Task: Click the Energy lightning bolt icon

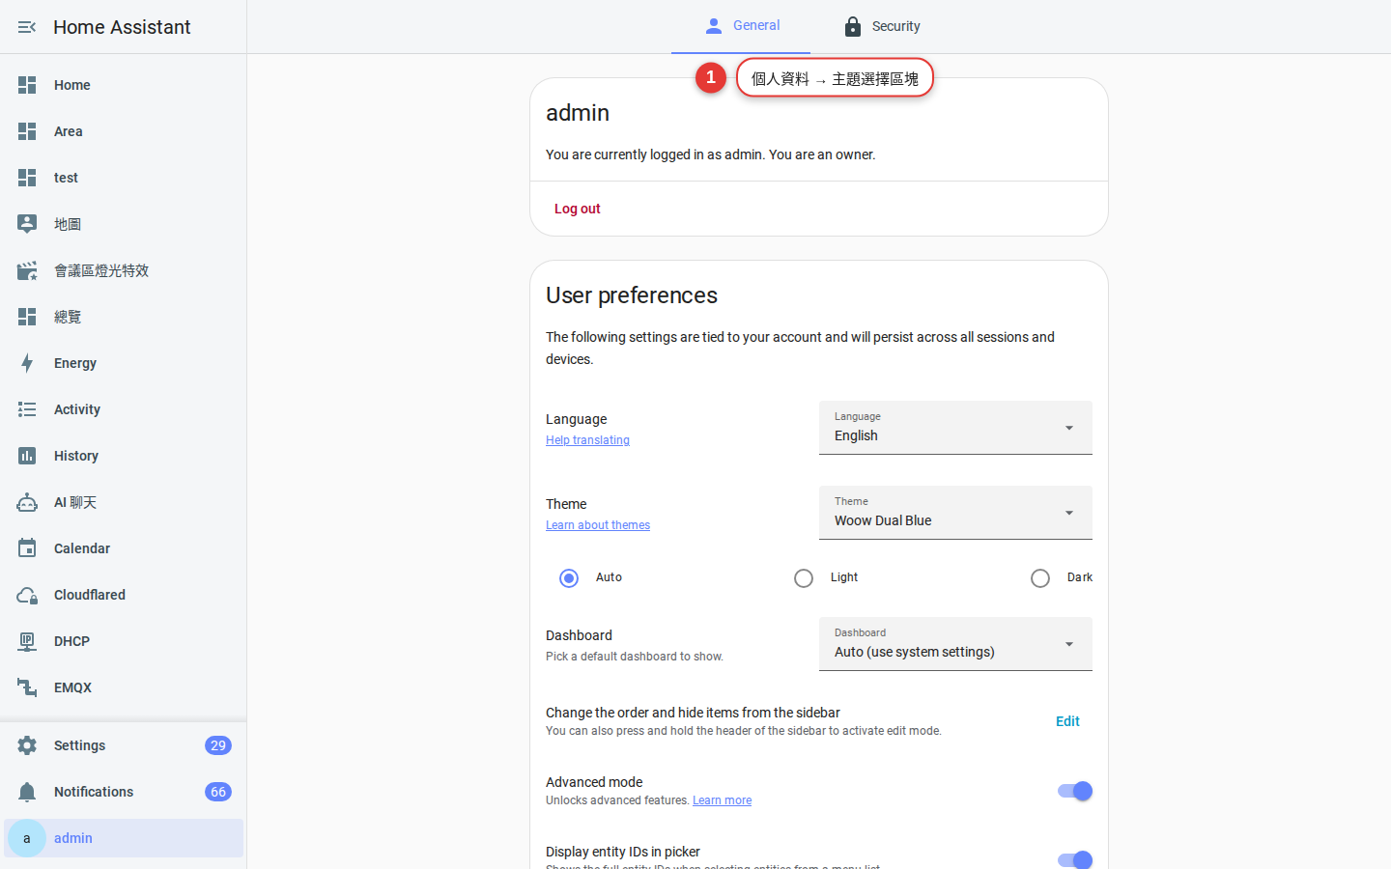Action: pos(27,363)
